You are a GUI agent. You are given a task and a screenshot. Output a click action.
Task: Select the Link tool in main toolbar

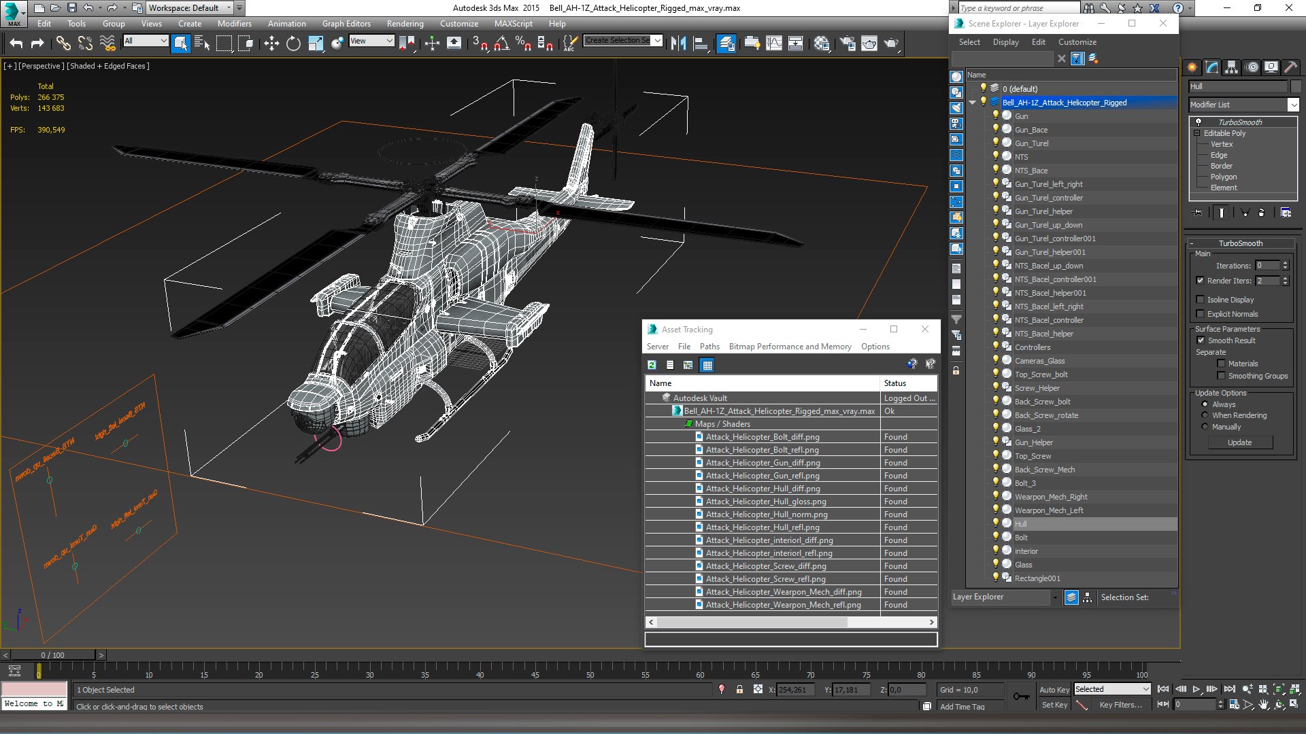point(63,43)
